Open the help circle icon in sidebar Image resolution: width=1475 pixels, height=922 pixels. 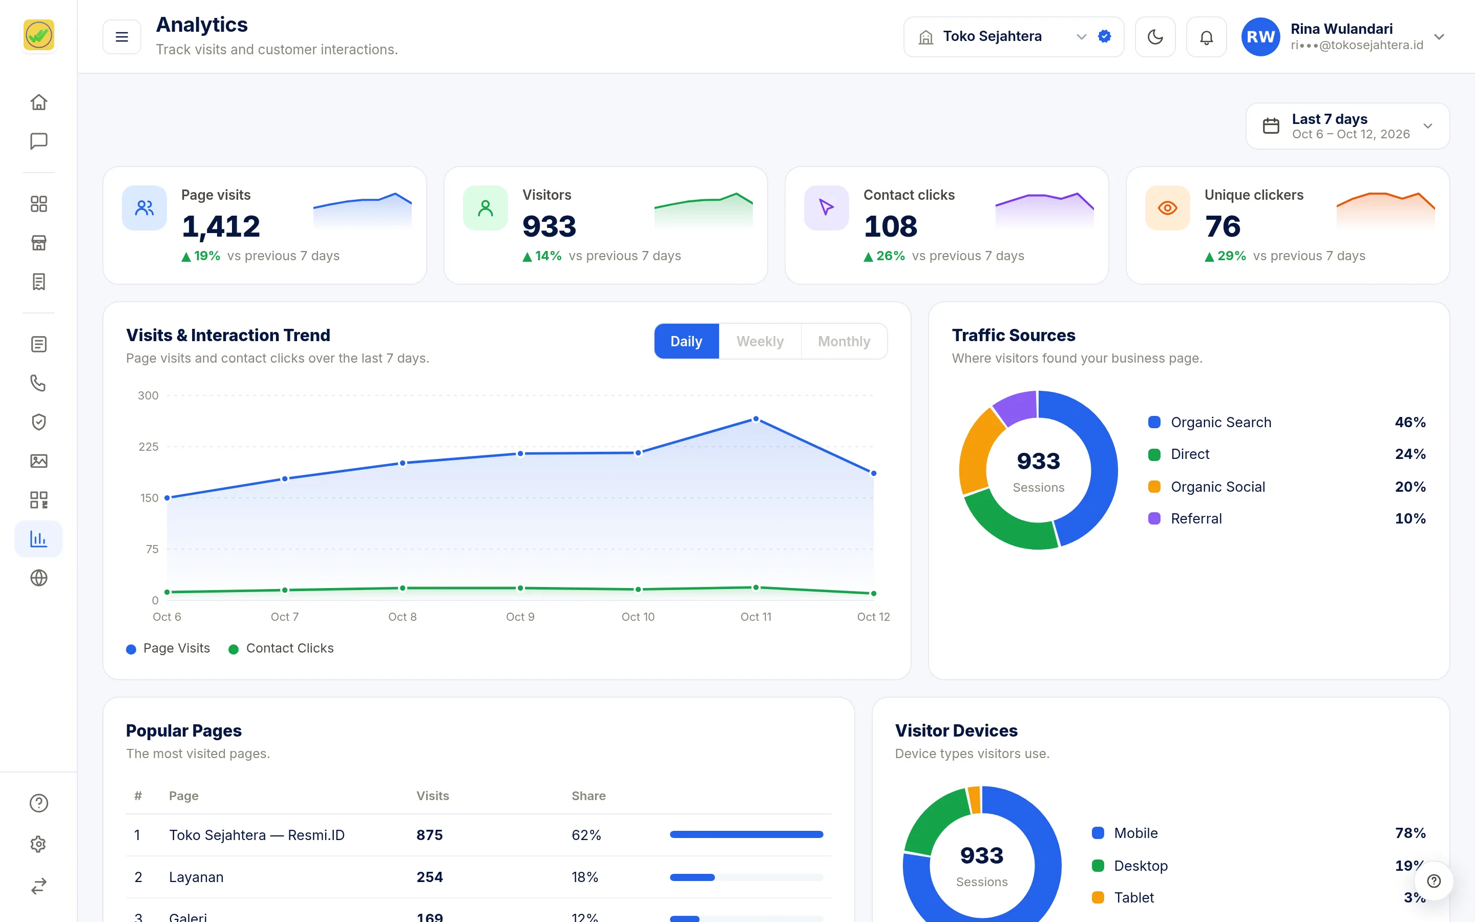tap(38, 803)
